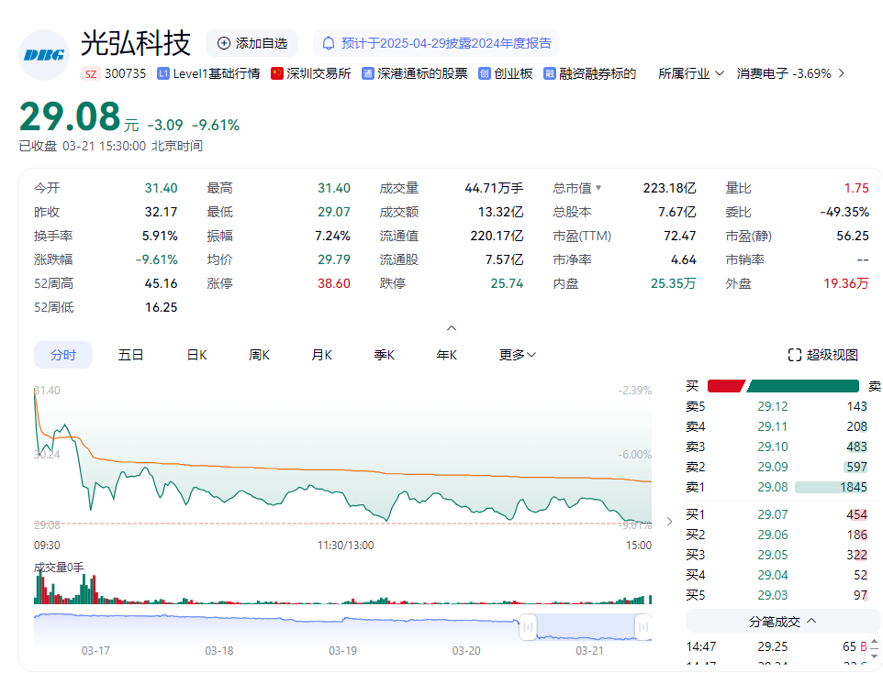The width and height of the screenshot is (883, 673).
Task: Click the SZ exchange badge
Action: click(91, 73)
